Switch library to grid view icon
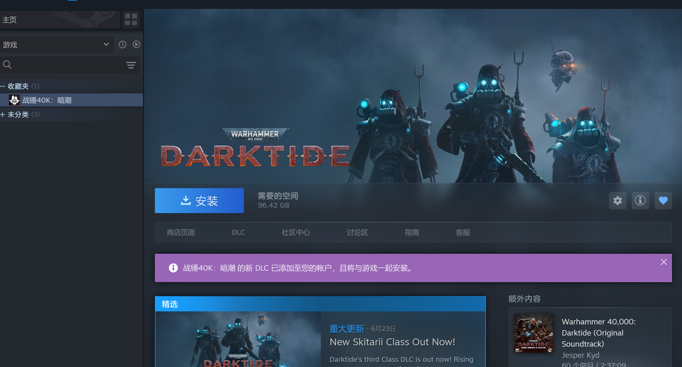Image resolution: width=682 pixels, height=367 pixels. pyautogui.click(x=131, y=20)
